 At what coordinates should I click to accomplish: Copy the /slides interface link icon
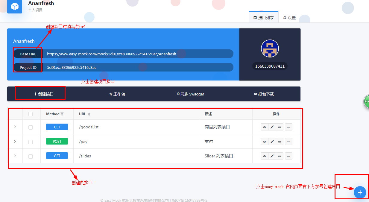point(280,156)
